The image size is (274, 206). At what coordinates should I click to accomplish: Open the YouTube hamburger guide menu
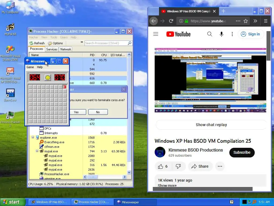point(156,34)
